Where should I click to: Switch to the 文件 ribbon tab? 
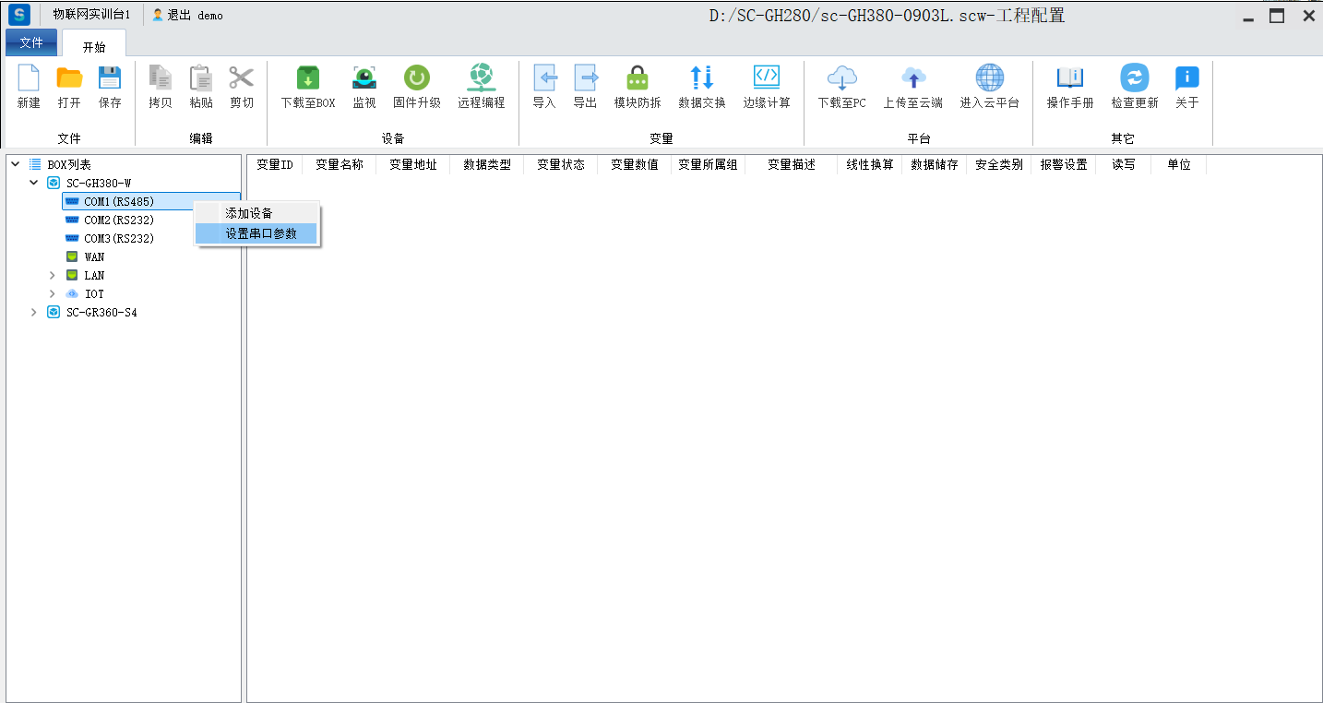[x=31, y=43]
